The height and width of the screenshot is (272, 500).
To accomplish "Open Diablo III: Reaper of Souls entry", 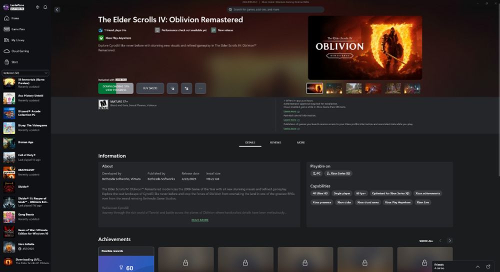I will pyautogui.click(x=25, y=202).
